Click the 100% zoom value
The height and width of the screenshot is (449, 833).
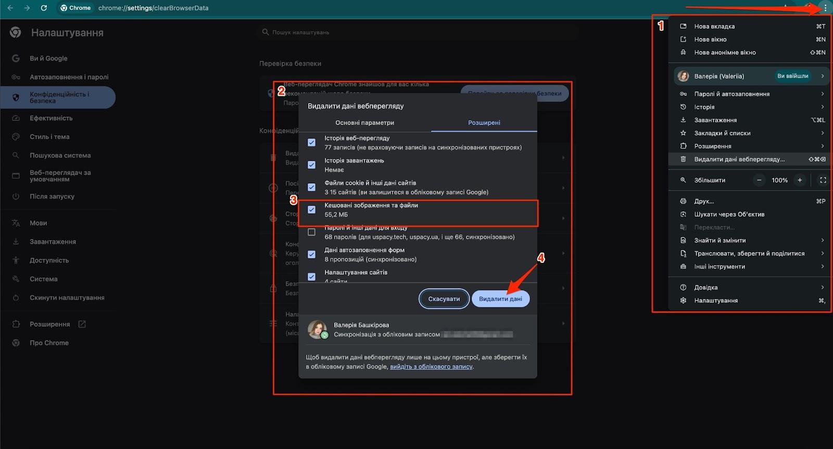tap(779, 180)
